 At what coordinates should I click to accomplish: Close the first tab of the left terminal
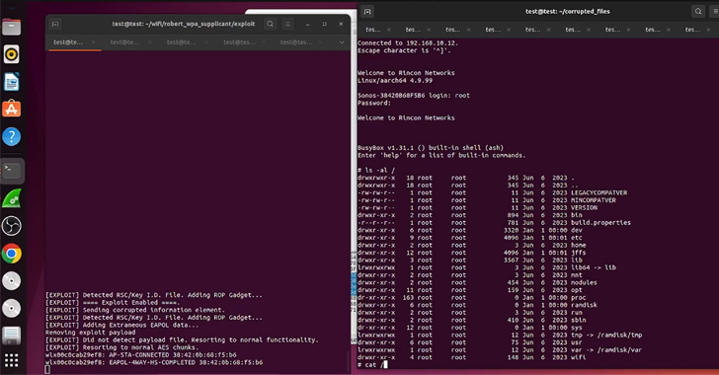point(93,42)
